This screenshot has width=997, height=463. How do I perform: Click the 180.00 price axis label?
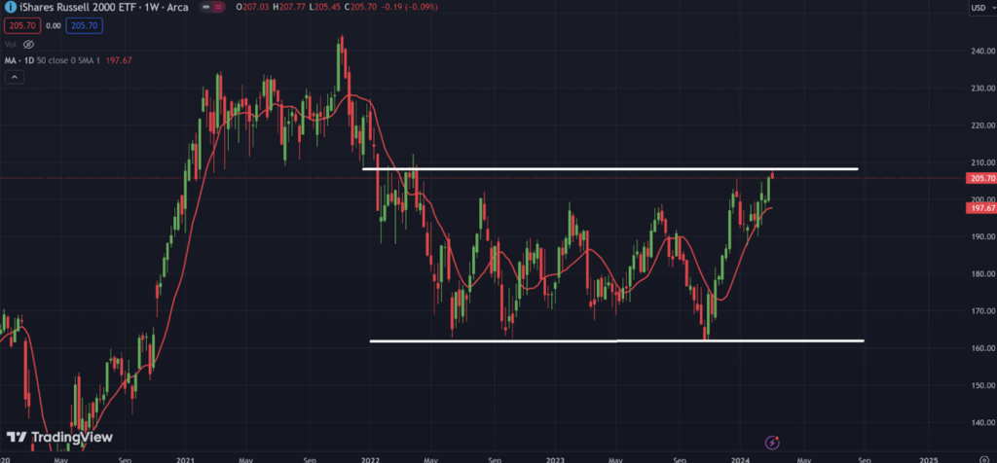(x=981, y=273)
